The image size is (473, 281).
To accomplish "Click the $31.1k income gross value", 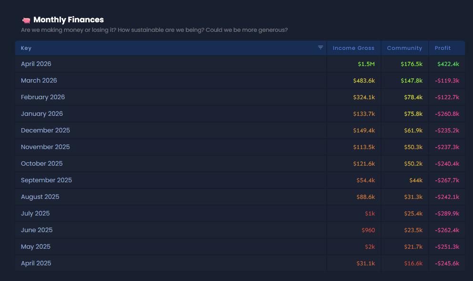I will (x=366, y=263).
